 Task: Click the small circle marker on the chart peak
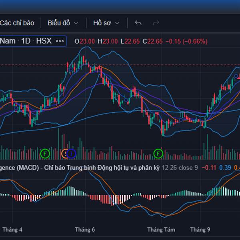coord(71,69)
